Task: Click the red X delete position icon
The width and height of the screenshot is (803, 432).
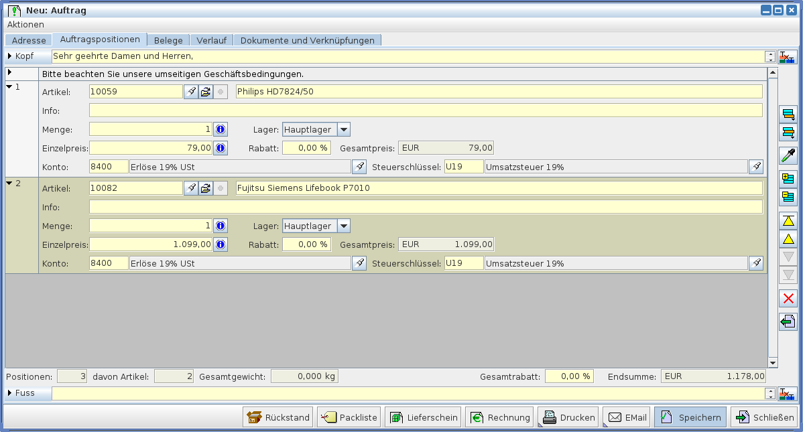Action: point(788,299)
